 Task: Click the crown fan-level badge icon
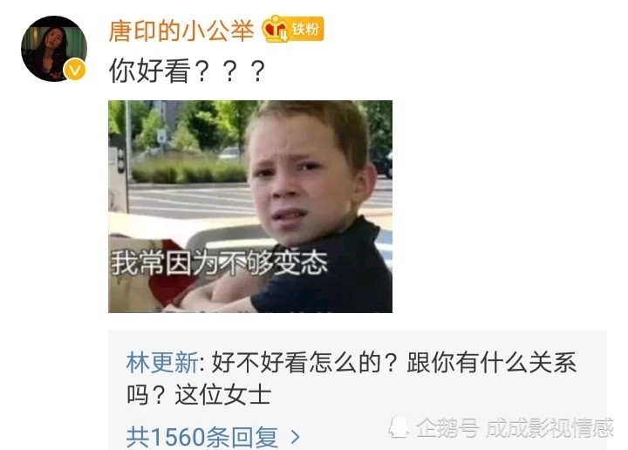[x=275, y=29]
